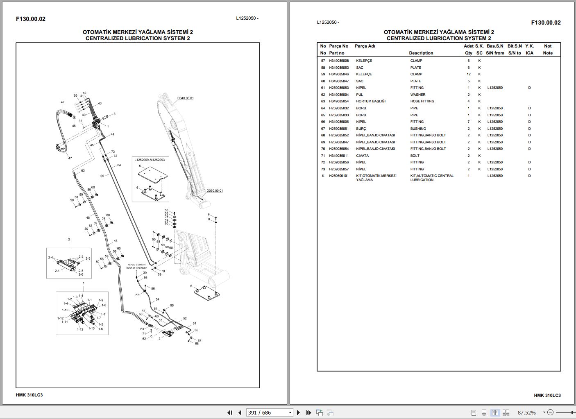The image size is (576, 419).
Task: Jump to the last page
Action: click(308, 412)
